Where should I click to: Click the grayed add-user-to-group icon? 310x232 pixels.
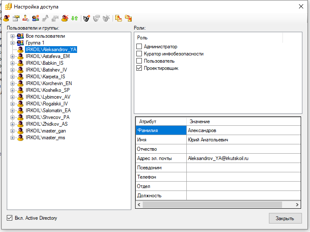tap(45, 18)
